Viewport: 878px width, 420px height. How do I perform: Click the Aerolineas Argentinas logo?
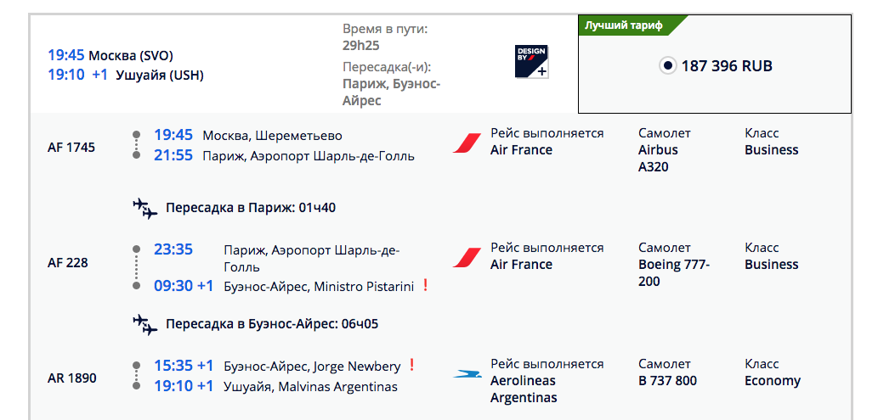467,373
